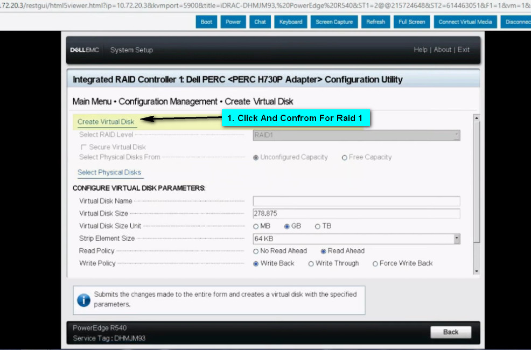
Task: Click the Create Virtual Disk link
Action: pyautogui.click(x=106, y=122)
